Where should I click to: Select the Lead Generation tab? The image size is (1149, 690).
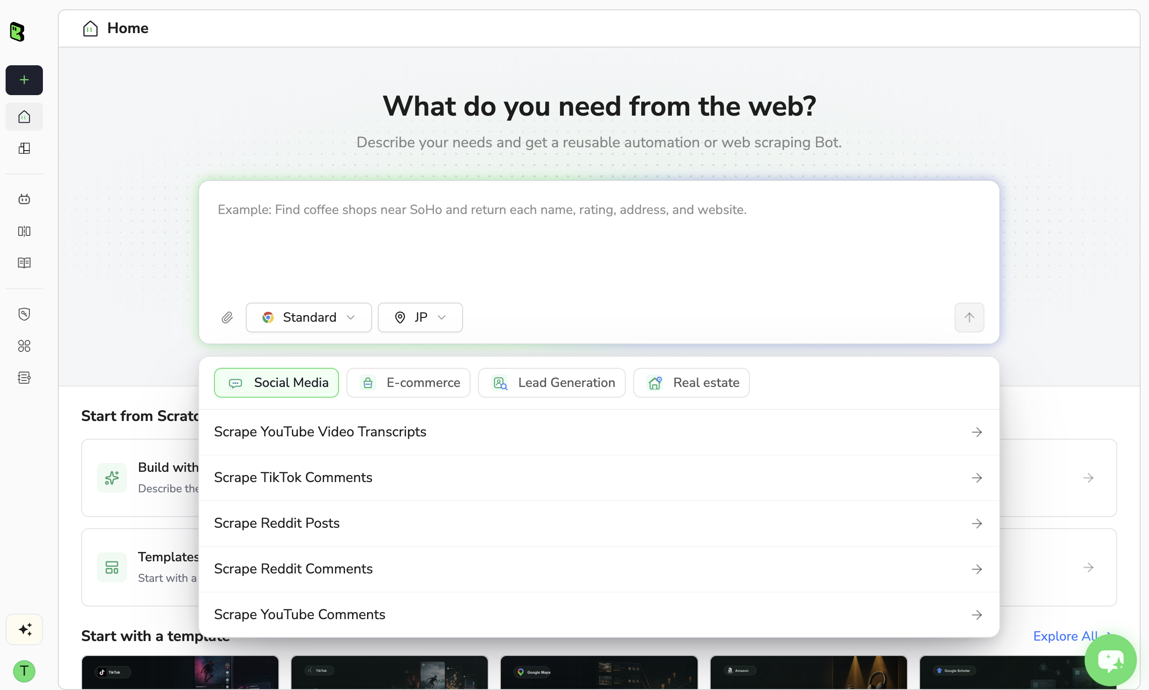552,383
